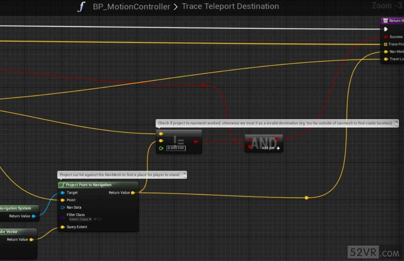Select BP_MotionController in the breadcrumb
This screenshot has height=261, width=404.
tap(131, 7)
